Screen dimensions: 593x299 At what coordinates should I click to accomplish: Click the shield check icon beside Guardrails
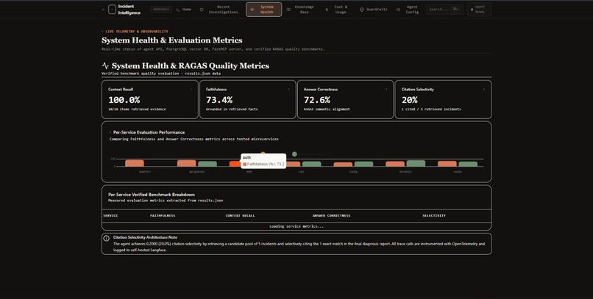[361, 10]
